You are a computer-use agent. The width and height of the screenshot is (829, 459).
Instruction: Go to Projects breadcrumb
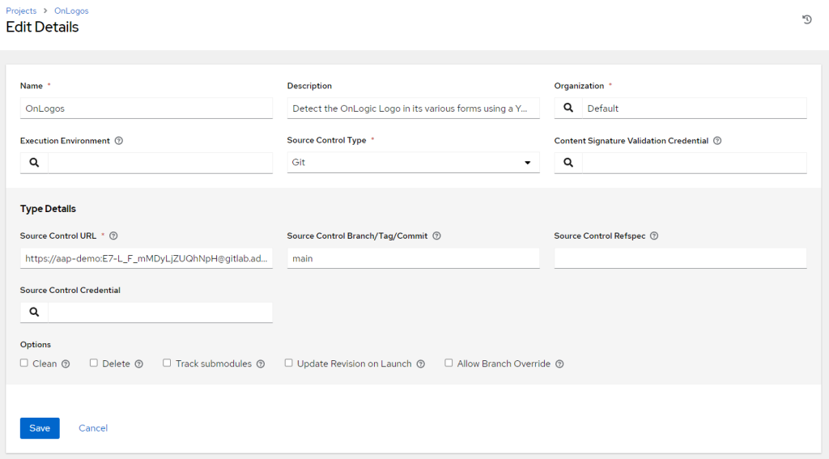(21, 11)
